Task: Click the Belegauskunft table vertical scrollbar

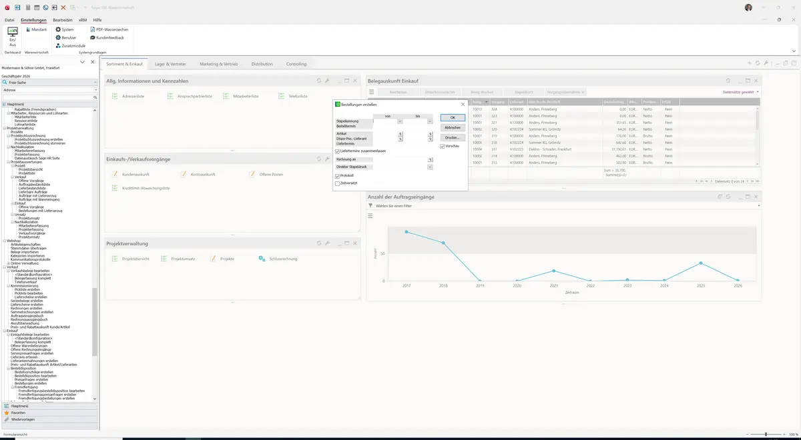Action: click(758, 131)
